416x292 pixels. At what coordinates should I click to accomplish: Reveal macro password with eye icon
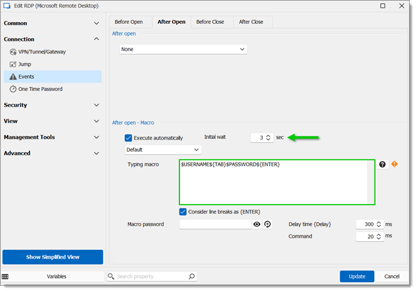(257, 224)
